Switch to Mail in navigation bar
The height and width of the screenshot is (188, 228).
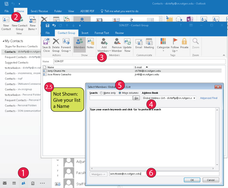point(5,183)
